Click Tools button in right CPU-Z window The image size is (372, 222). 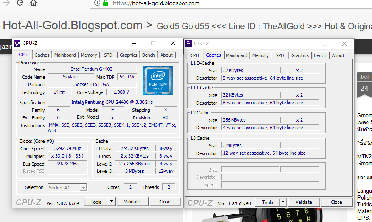click(268, 203)
